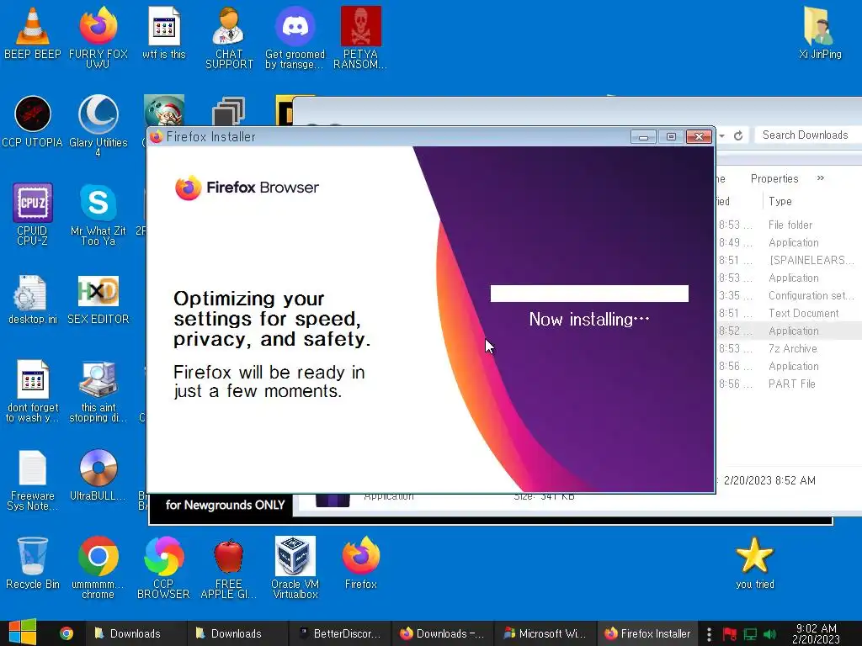Switch to the first Downloads taskbar window
This screenshot has height=646, width=862.
tap(135, 633)
